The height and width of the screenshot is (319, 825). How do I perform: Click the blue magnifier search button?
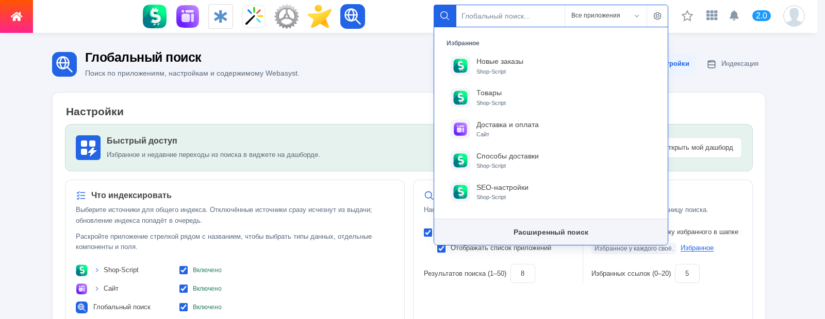[x=445, y=16]
